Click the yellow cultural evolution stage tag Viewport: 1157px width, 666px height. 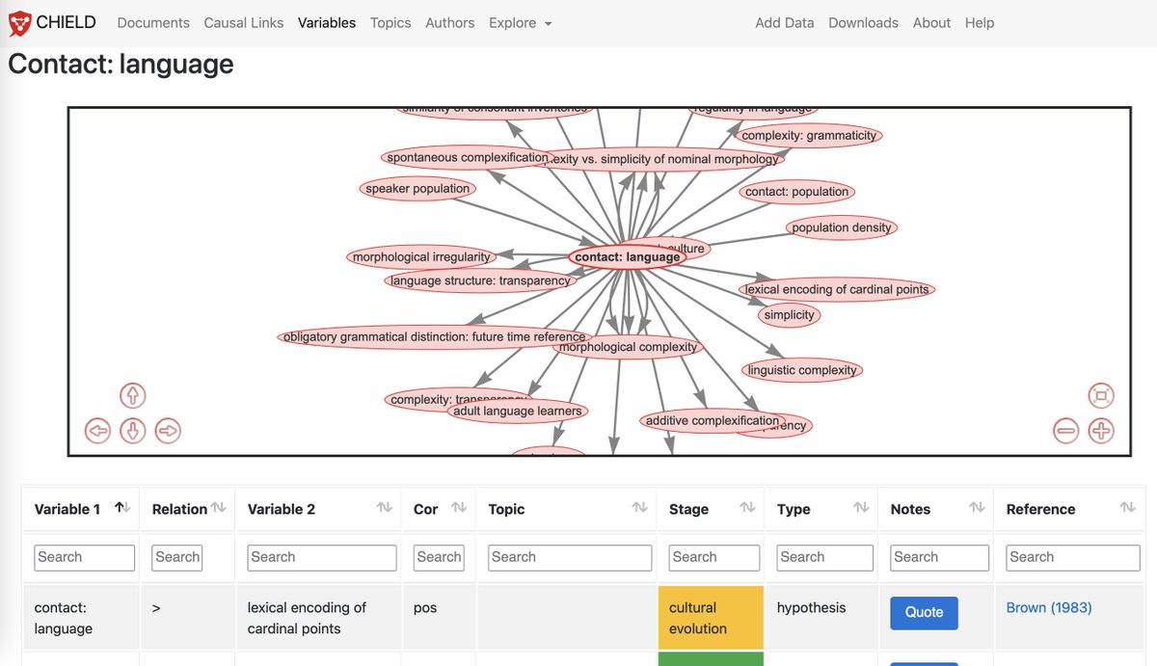click(x=711, y=617)
